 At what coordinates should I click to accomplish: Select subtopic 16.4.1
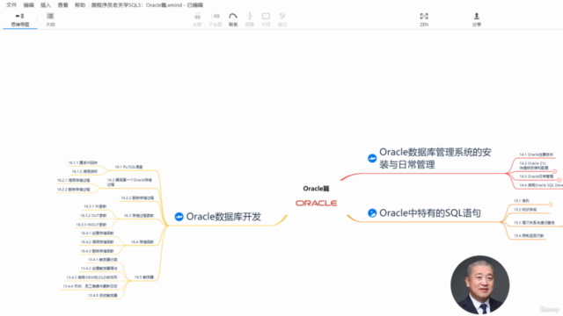97,233
